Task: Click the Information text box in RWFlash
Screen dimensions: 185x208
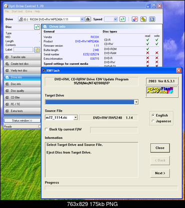Action: 91,160
